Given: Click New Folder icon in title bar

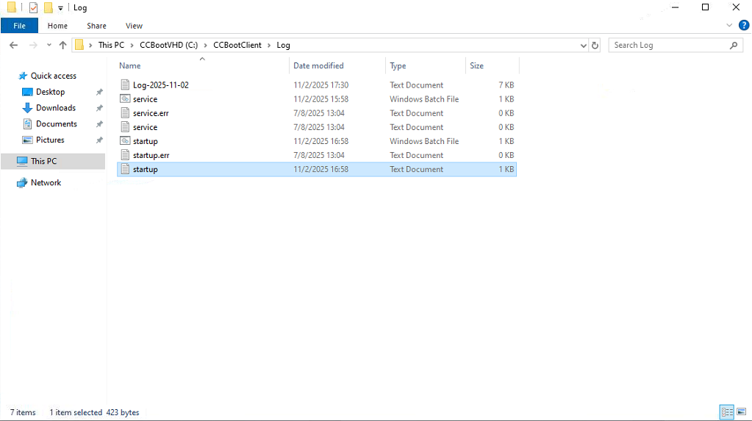Looking at the screenshot, I should pyautogui.click(x=48, y=7).
